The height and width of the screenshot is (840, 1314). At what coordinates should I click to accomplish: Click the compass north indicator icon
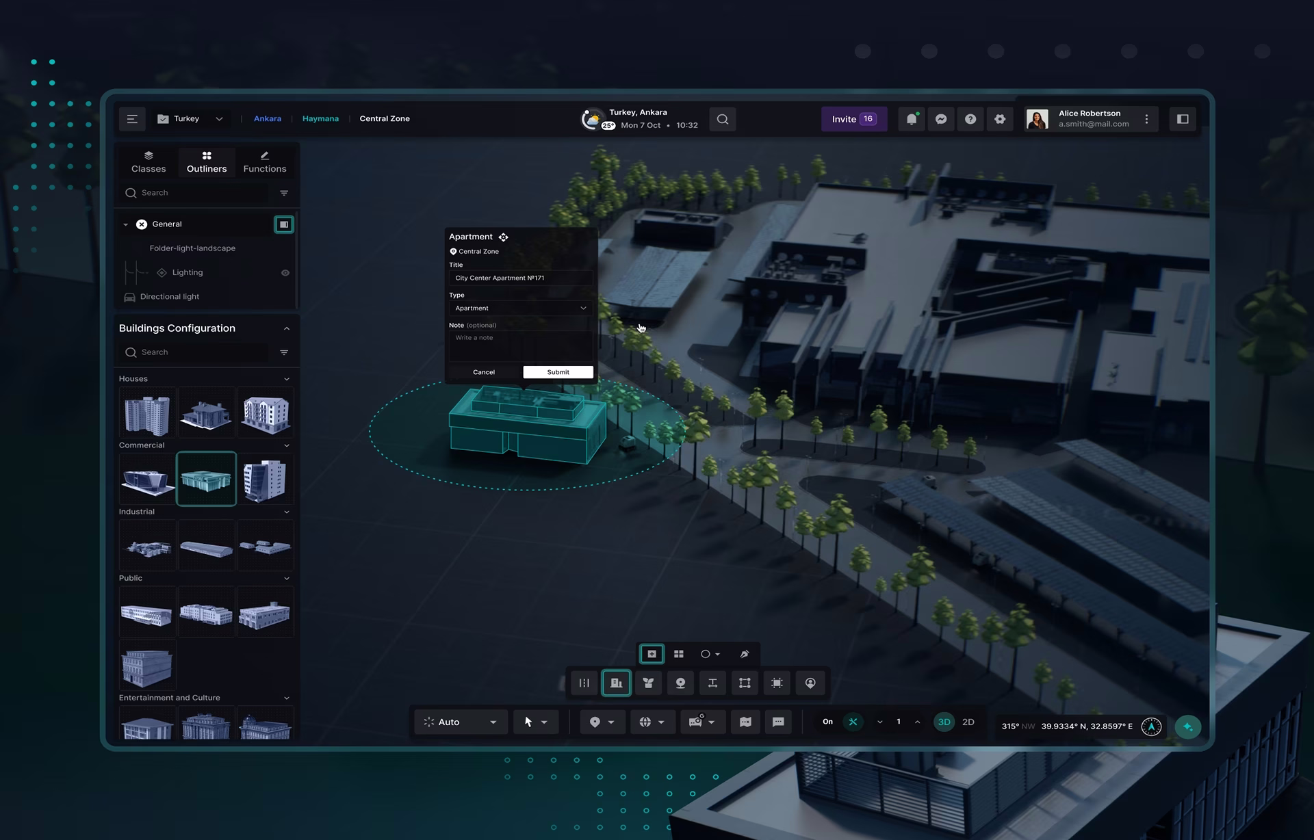1151,726
